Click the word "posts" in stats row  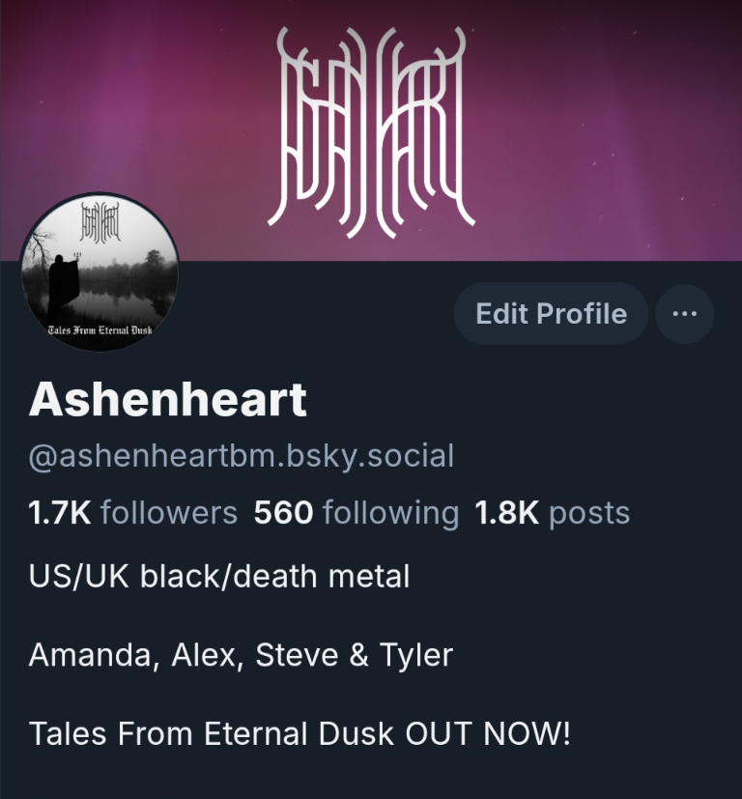(589, 514)
